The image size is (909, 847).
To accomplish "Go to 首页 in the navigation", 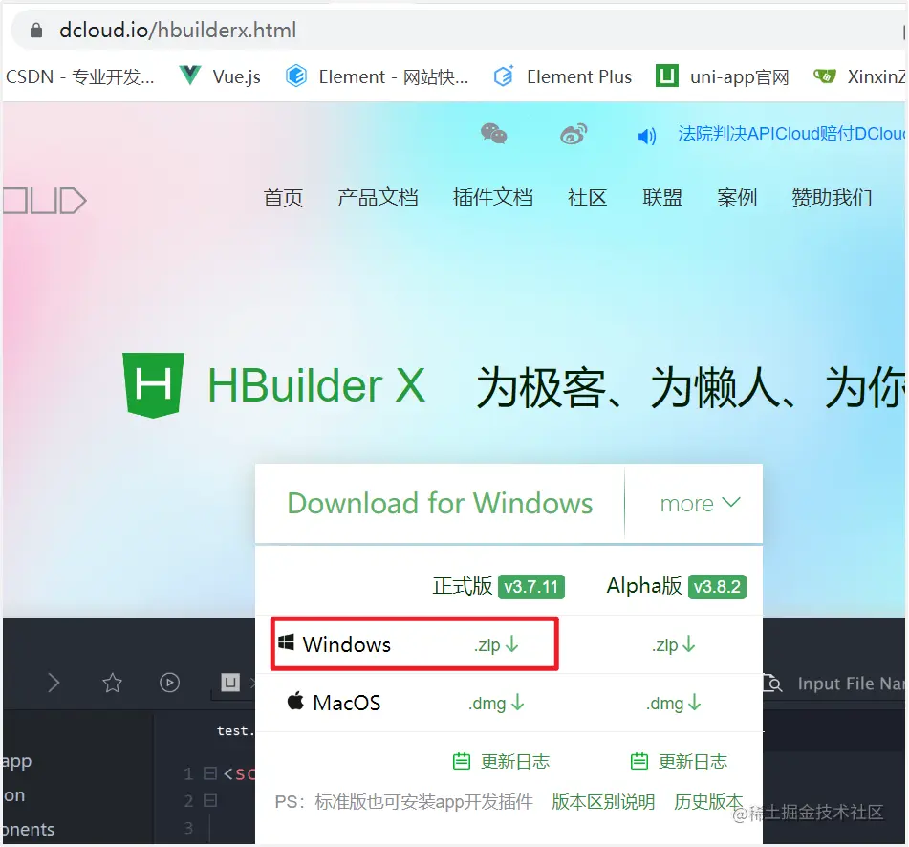I will point(283,198).
